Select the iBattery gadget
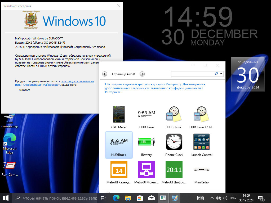The width and height of the screenshot is (271, 203). 146,145
